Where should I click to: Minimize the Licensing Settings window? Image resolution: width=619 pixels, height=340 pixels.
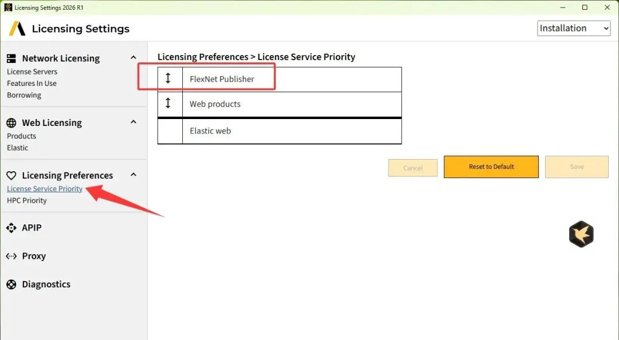pyautogui.click(x=563, y=7)
